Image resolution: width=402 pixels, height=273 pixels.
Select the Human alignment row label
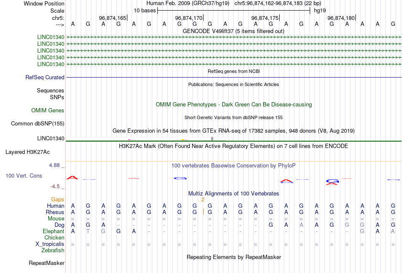55,206
